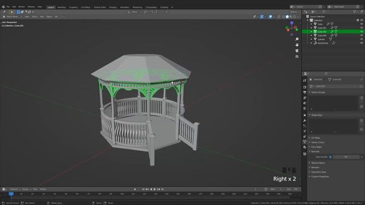
Task: Open the Render menu
Action: (x=22, y=7)
